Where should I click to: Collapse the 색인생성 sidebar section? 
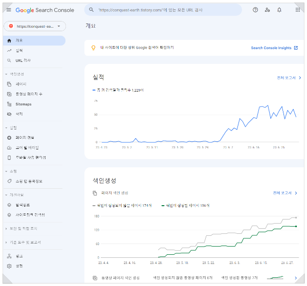pyautogui.click(x=6, y=74)
